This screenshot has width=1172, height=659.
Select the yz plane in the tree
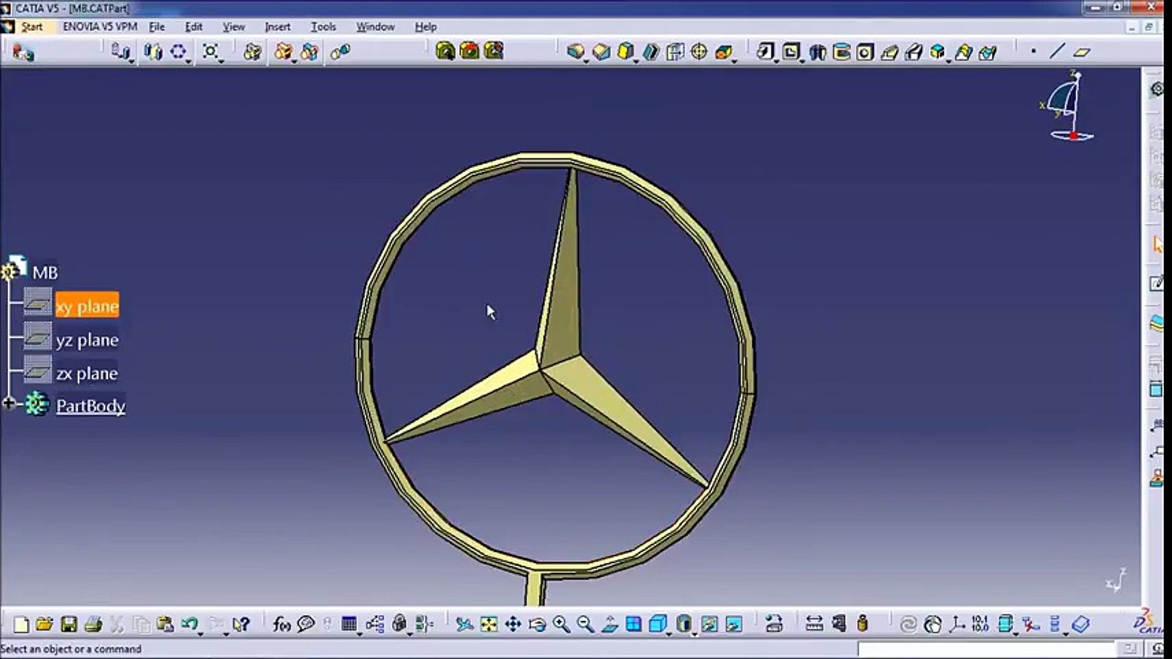pyautogui.click(x=88, y=339)
